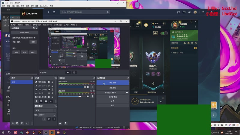Open OBS Scene Collection menu

pyautogui.click(x=58, y=25)
